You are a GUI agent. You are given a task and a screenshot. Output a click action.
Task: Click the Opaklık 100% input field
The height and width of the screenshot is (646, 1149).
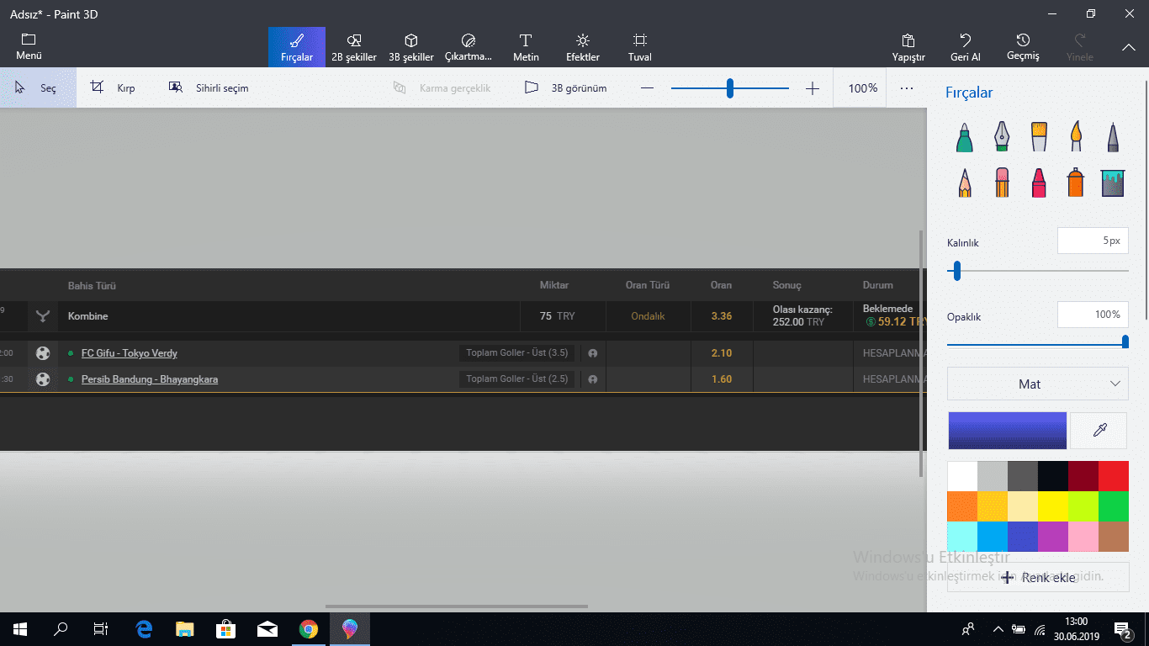click(1092, 315)
